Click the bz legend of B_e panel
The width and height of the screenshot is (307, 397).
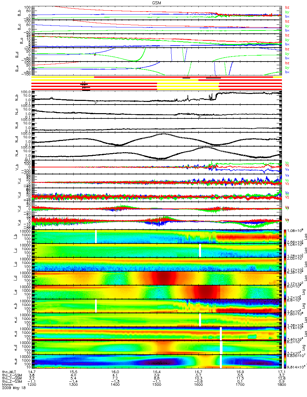(287, 63)
